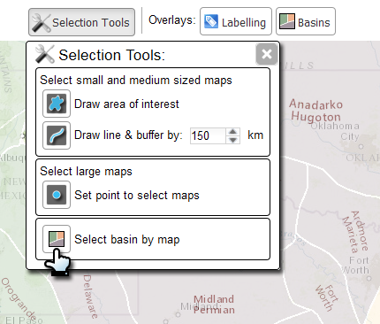This screenshot has width=380, height=324.
Task: Click the buffer distance field showing 150
Action: pos(209,135)
